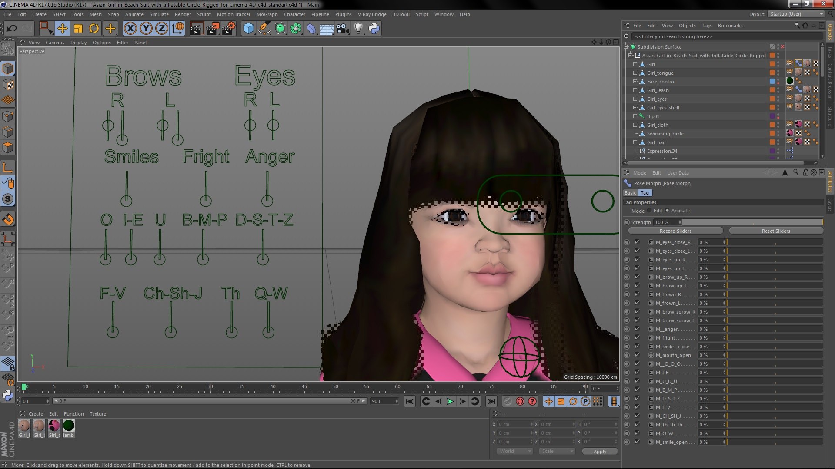Open Python script icon in top toolbar
Image resolution: width=835 pixels, height=469 pixels.
point(374,29)
